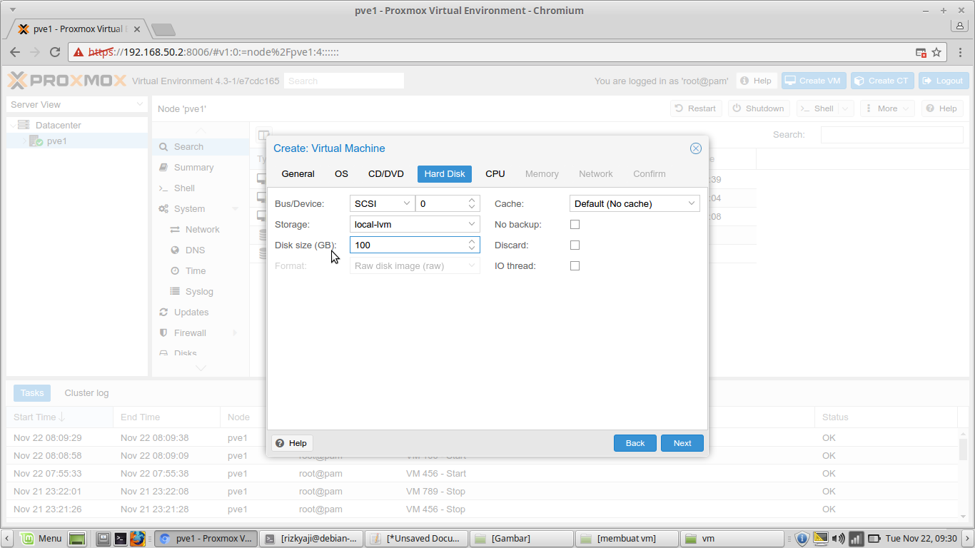Click the Create VM button
This screenshot has width=975, height=548.
click(814, 81)
